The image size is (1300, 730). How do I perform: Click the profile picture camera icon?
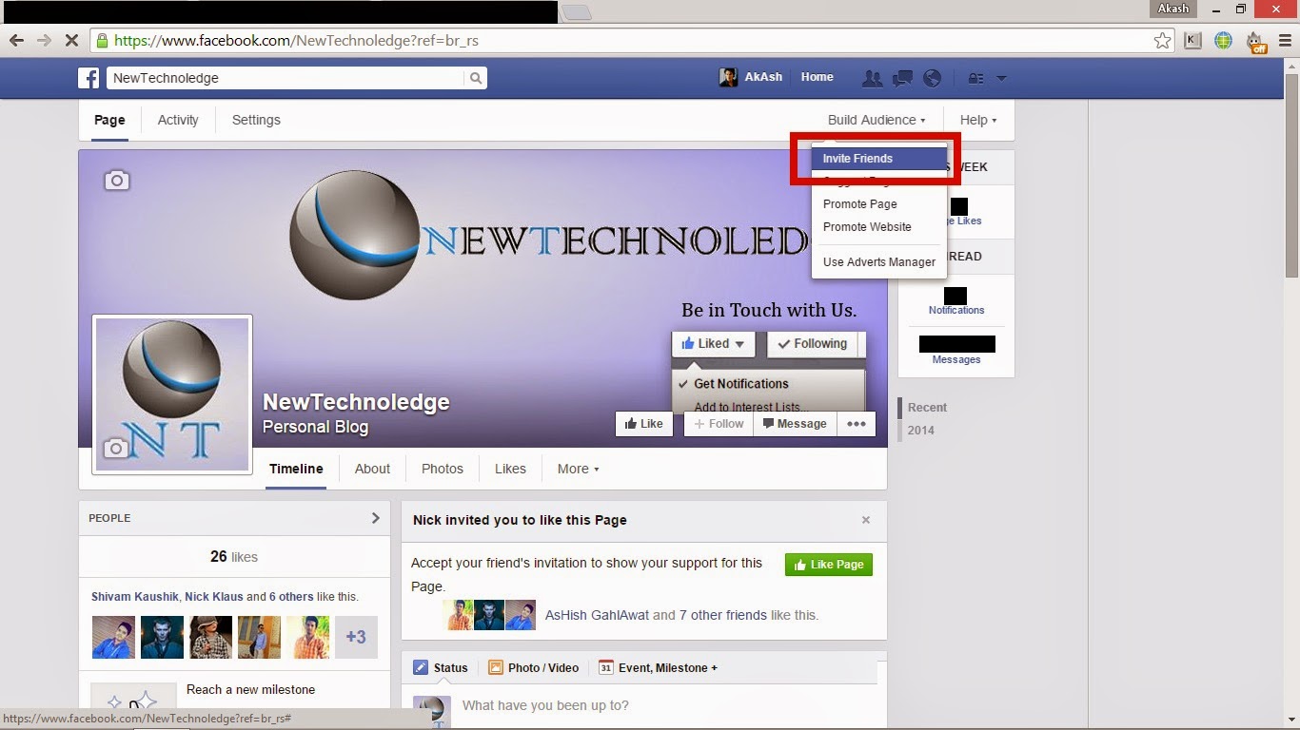coord(115,449)
